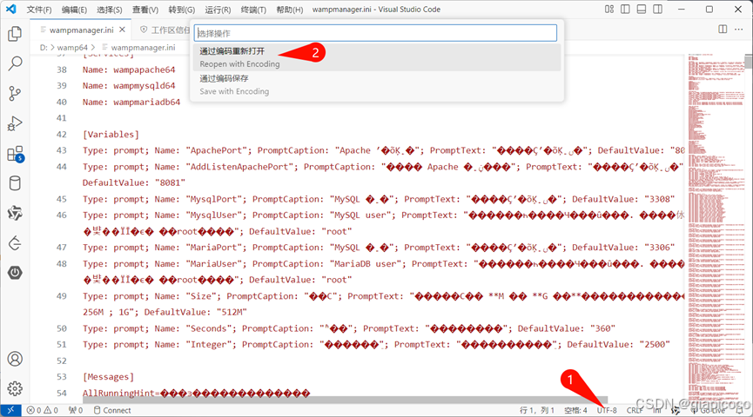Open the 帮助(H) menu
Screen dimensions: 753x417
pyautogui.click(x=290, y=10)
